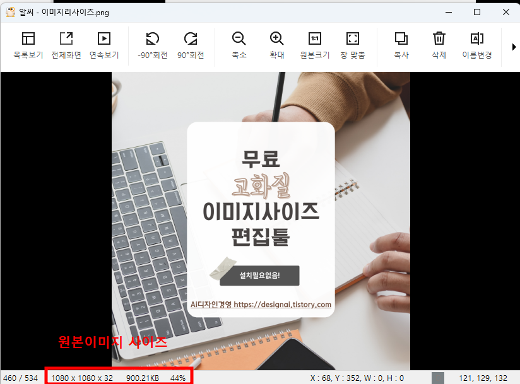Click the 121, 129, 132 RGB value
This screenshot has width=520, height=384.
pos(483,378)
